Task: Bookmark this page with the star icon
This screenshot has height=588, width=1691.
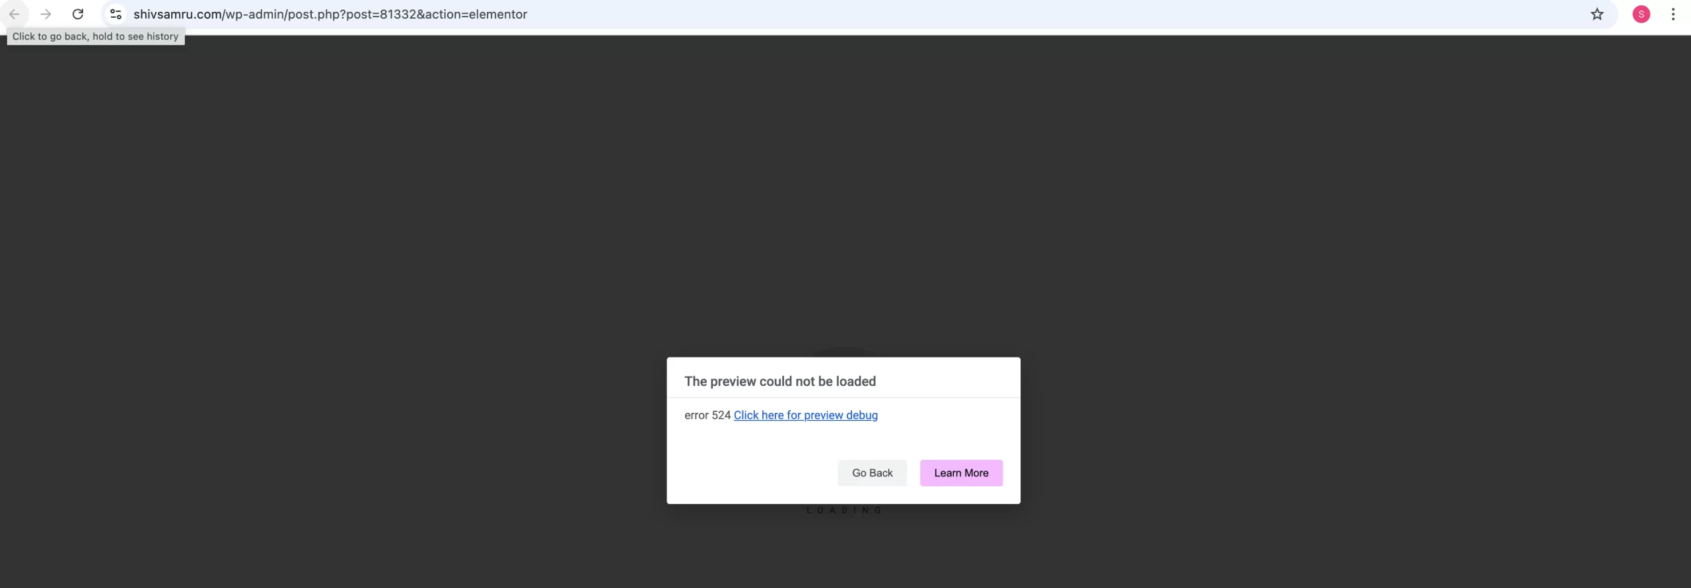Action: point(1597,14)
